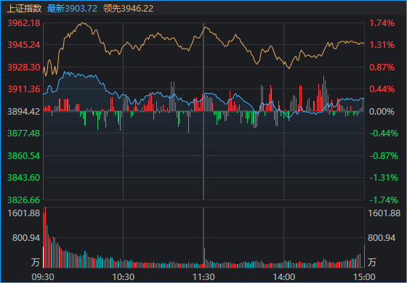Viewport: 407px width, 283px height.
Task: Click the 11:30 time axis label
Action: pyautogui.click(x=203, y=277)
